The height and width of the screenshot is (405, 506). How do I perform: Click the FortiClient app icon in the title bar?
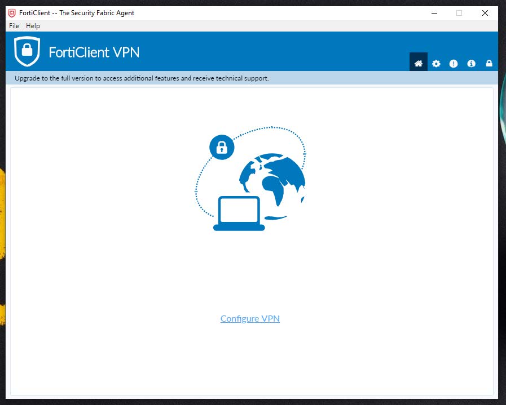pos(11,13)
